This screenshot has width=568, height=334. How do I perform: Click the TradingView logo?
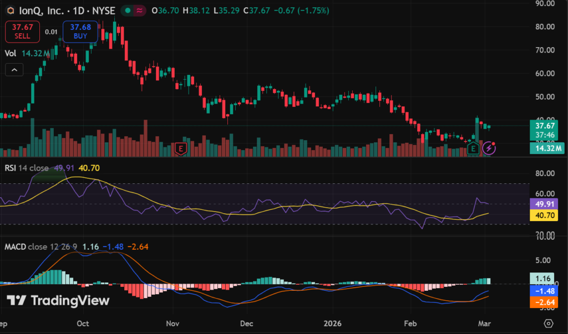[58, 300]
